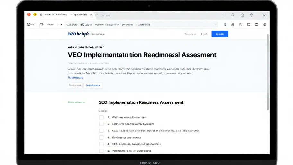Click the share icon in the right toolbar
Image resolution: width=293 pixels, height=165 pixels.
pyautogui.click(x=241, y=24)
